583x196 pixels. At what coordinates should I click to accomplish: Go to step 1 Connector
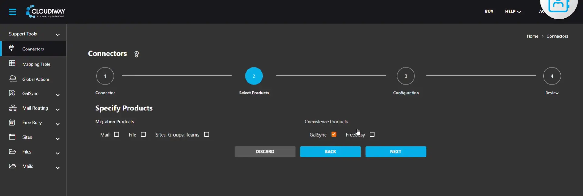point(105,76)
